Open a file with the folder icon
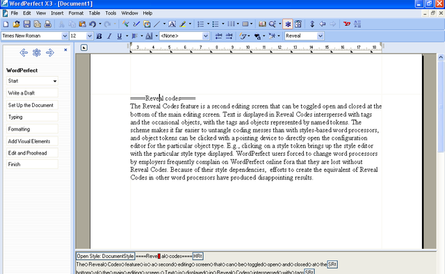 [x=16, y=24]
